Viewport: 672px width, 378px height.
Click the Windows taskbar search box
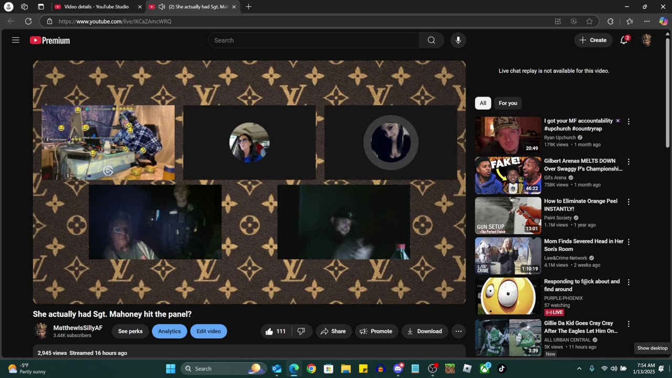coord(223,369)
